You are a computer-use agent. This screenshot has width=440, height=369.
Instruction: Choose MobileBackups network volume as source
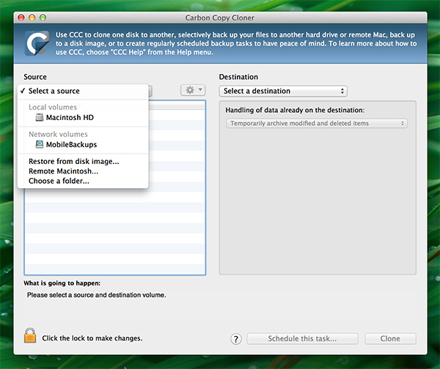[83, 144]
